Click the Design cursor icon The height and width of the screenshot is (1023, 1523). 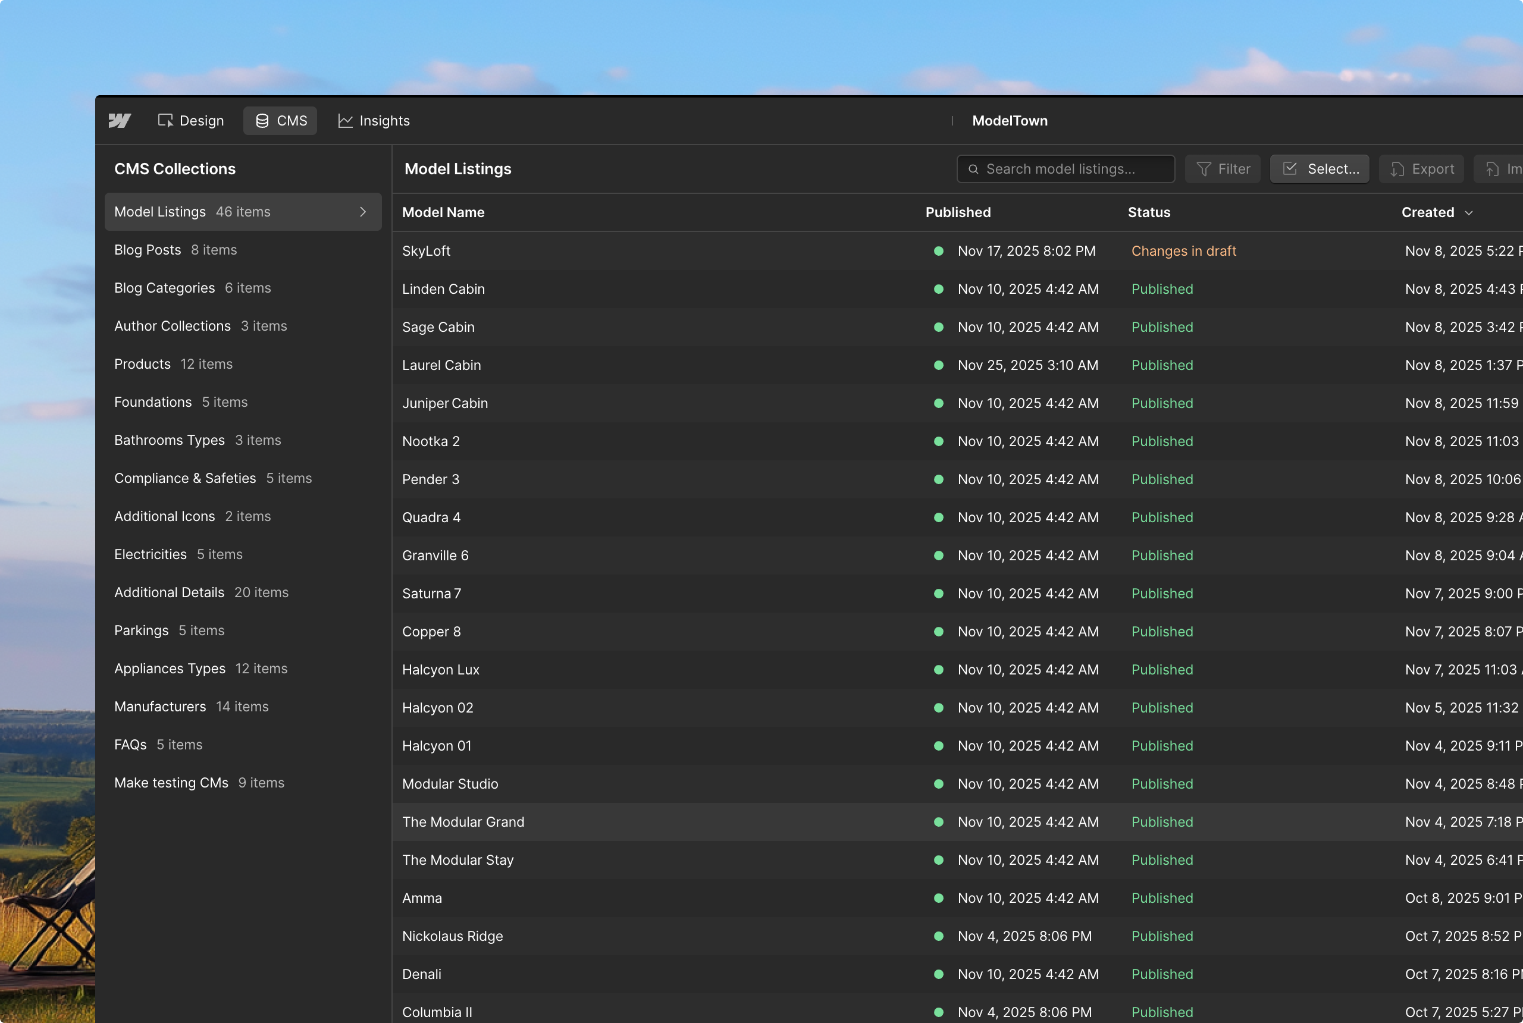pos(165,121)
